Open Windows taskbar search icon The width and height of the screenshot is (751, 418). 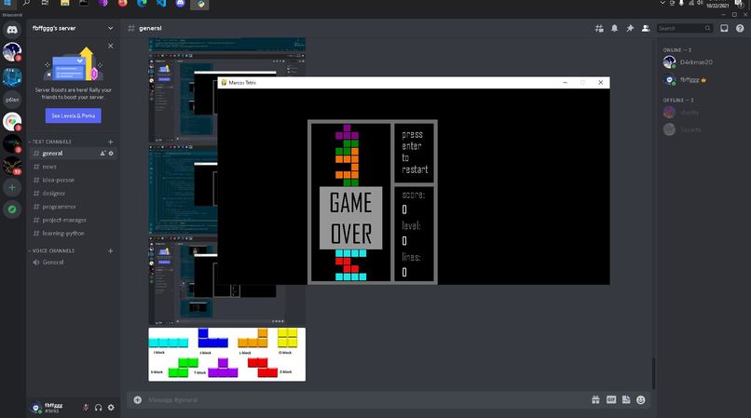tap(26, 4)
